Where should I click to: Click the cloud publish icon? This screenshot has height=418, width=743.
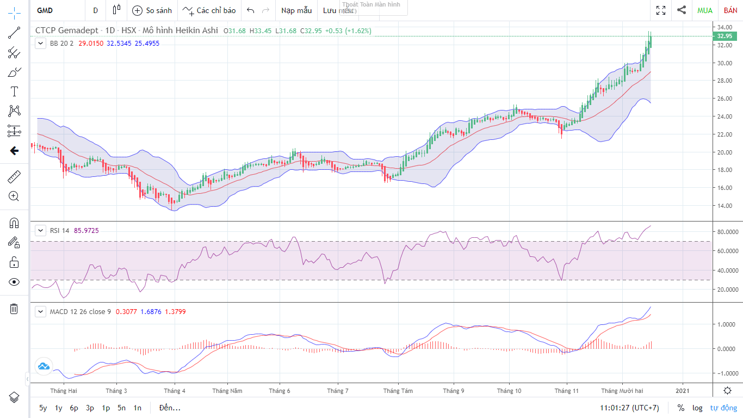click(44, 366)
